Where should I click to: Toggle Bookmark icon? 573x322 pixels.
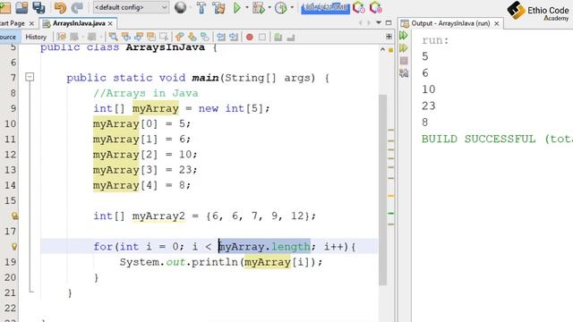coord(205,37)
